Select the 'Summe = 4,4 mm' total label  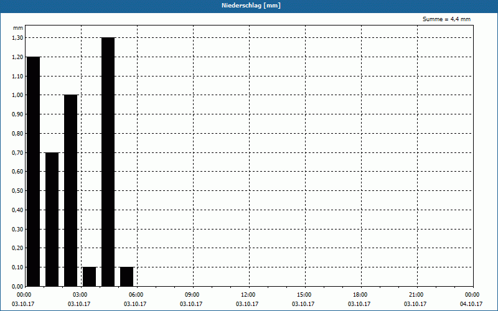446,19
